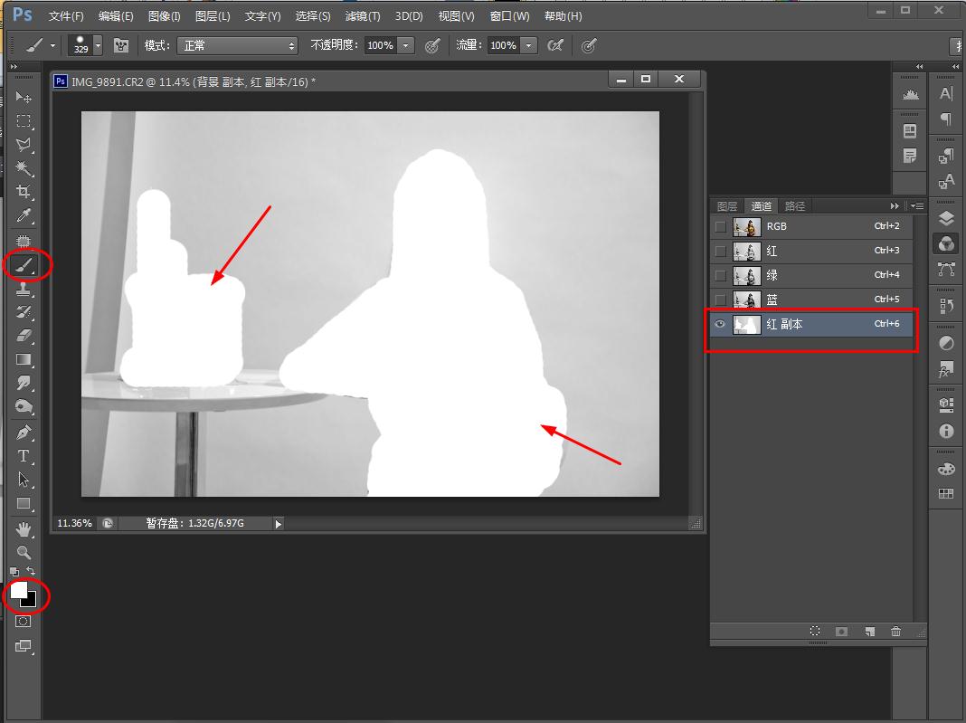Click the 绿 channel thumbnail

click(x=746, y=275)
